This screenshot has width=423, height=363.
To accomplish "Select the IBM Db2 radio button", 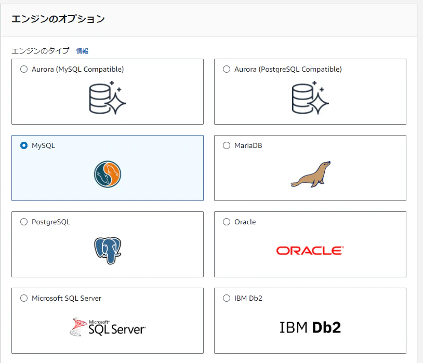I will pyautogui.click(x=227, y=298).
